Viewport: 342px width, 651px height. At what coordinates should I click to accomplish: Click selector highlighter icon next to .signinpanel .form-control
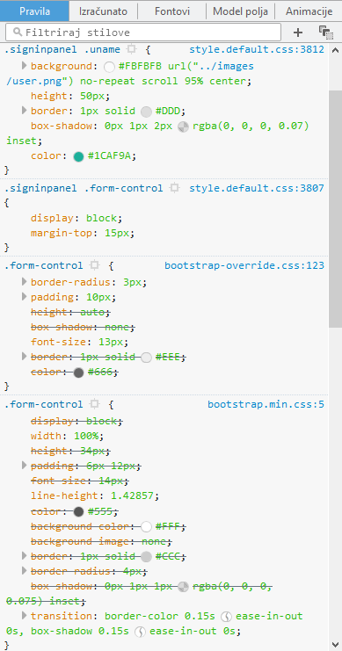pyautogui.click(x=175, y=188)
